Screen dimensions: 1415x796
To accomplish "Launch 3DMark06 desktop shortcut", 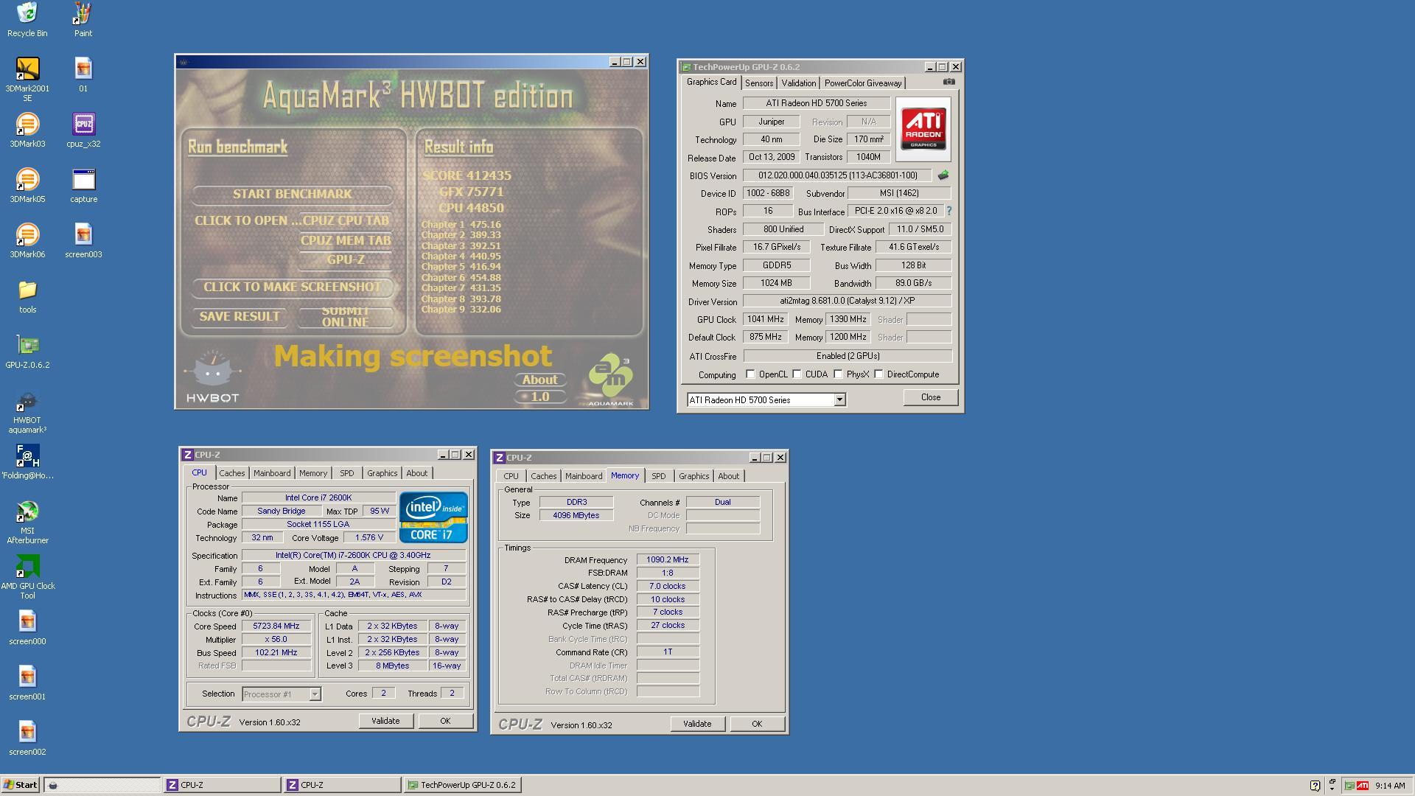I will point(27,240).
